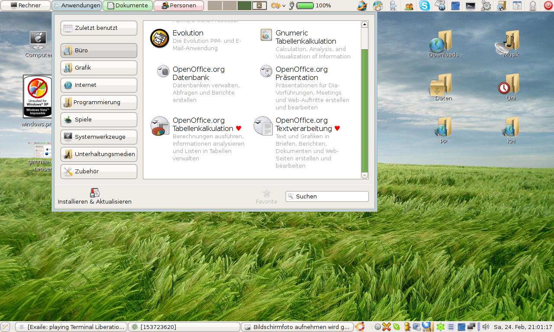Switch to the first workspace
Viewport: 554px width, 332px height.
215,6
